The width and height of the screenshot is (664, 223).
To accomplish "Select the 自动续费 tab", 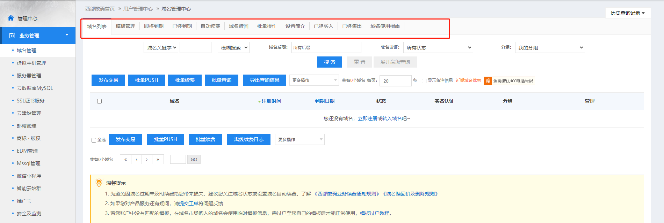I will coord(210,26).
